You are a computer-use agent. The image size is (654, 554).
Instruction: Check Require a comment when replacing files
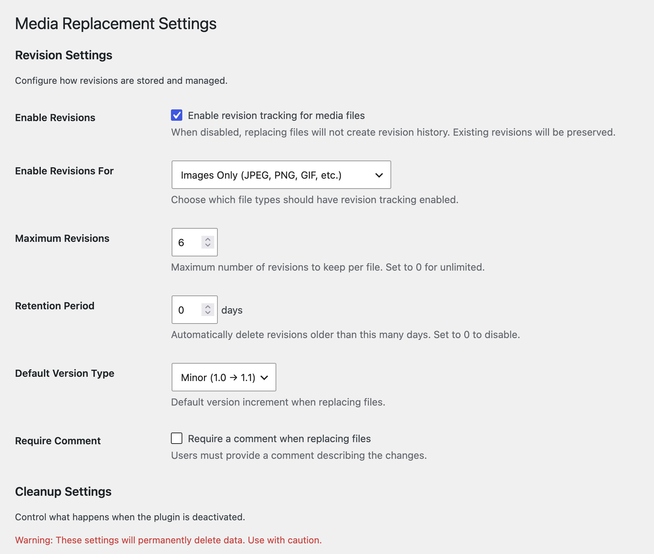point(177,438)
